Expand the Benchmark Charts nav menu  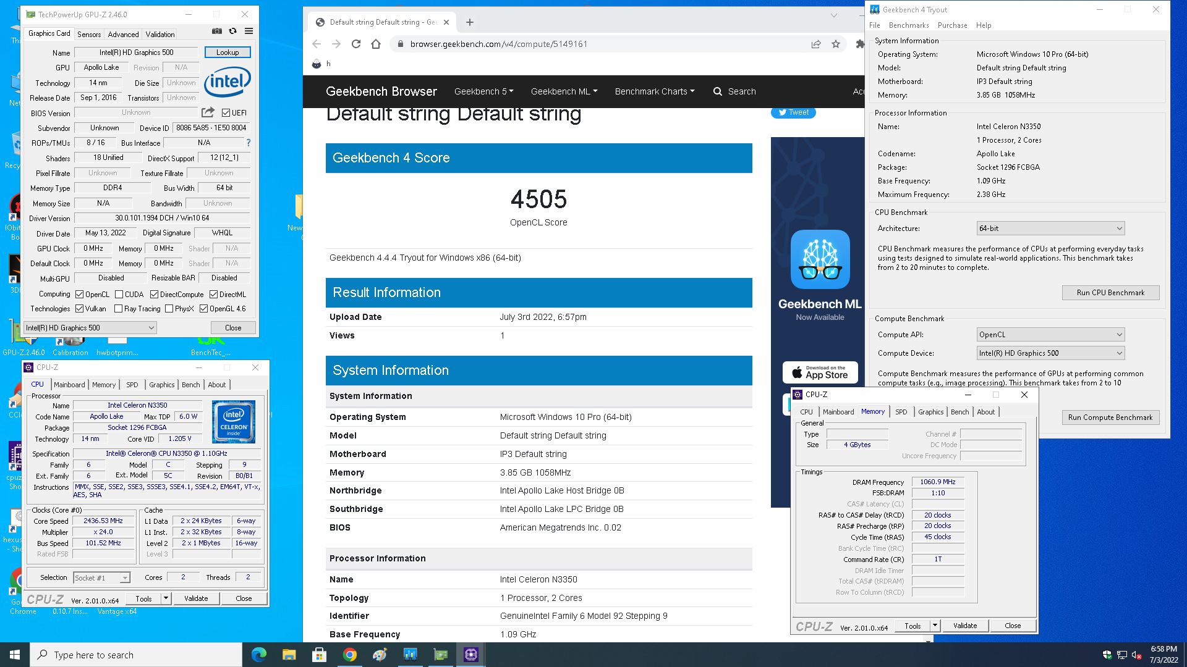pyautogui.click(x=655, y=91)
